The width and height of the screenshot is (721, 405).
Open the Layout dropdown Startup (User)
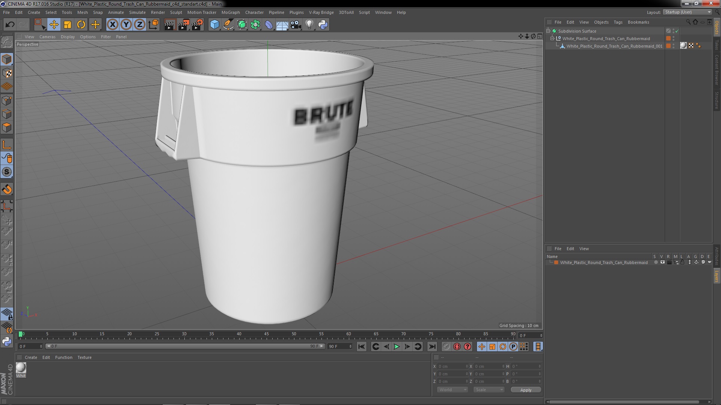pos(688,12)
